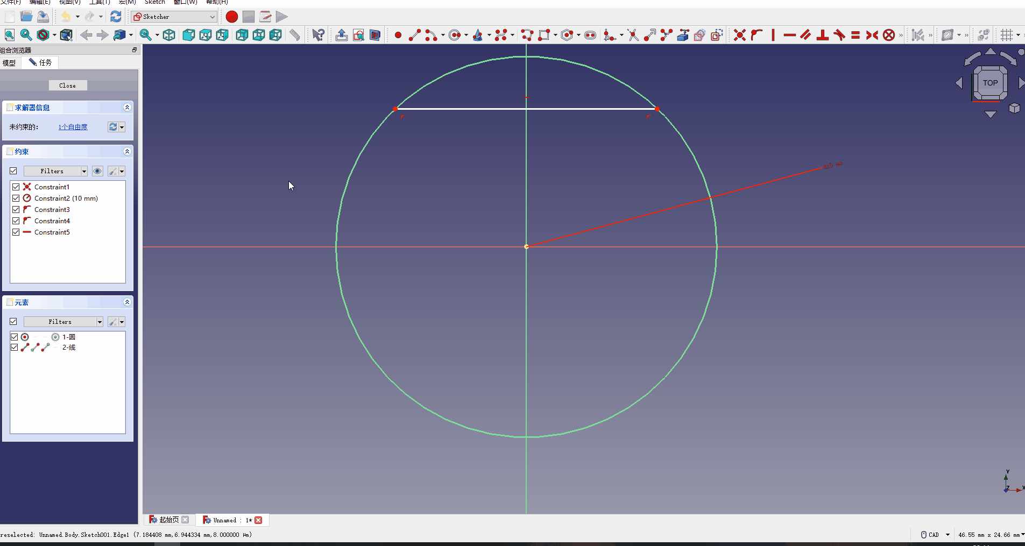Start macro recording with red circle

click(232, 17)
